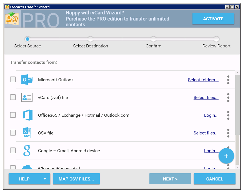Click the iCloud cloud icon
Screen dimensions: 248x196
(27, 167)
